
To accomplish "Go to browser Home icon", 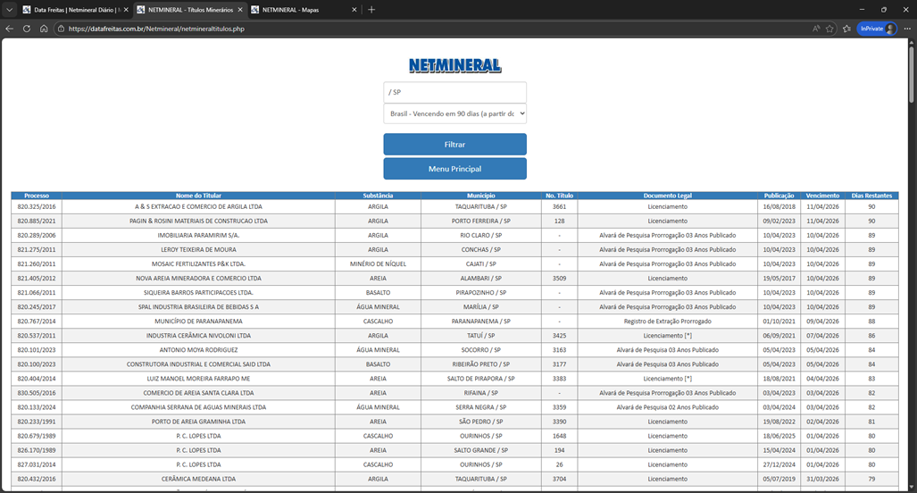I will pos(44,28).
